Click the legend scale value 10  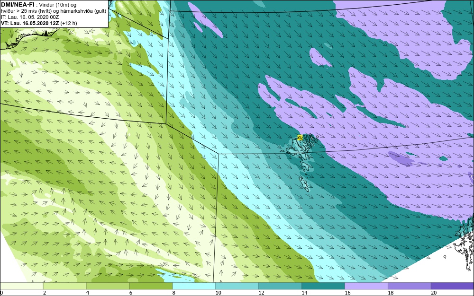[218, 293]
